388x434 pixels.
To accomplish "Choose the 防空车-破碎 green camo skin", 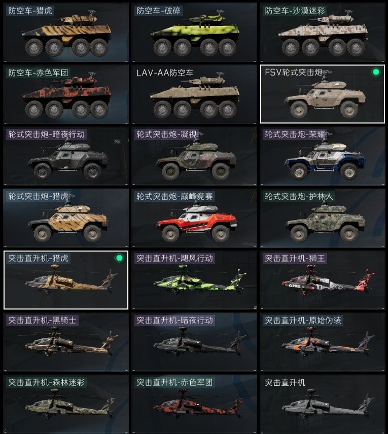I will pos(194,32).
